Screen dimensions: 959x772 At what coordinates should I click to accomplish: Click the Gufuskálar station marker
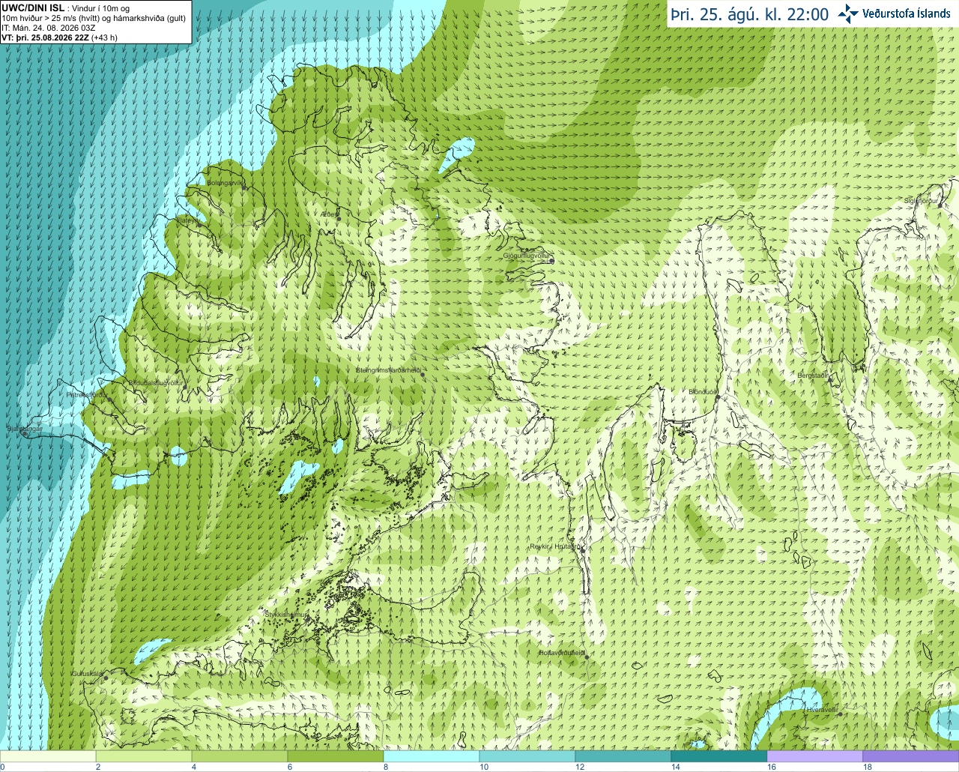click(106, 678)
